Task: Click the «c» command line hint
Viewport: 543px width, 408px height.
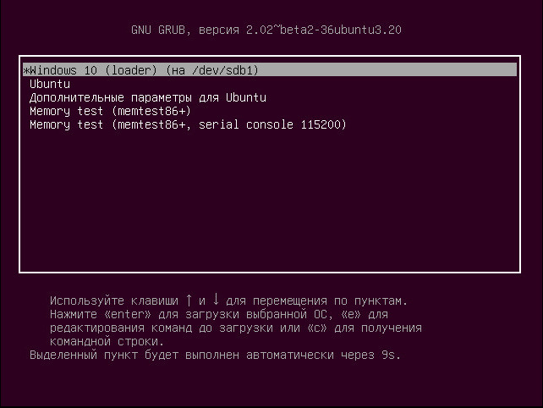Action: tap(317, 328)
